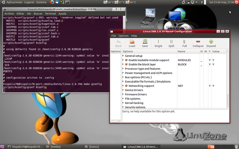239x149 pixels.
Task: Open the File menu in Kernel Configuration
Action: [114, 36]
